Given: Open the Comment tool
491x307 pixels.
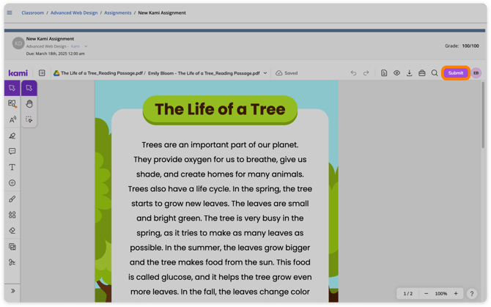Looking at the screenshot, I should point(12,152).
